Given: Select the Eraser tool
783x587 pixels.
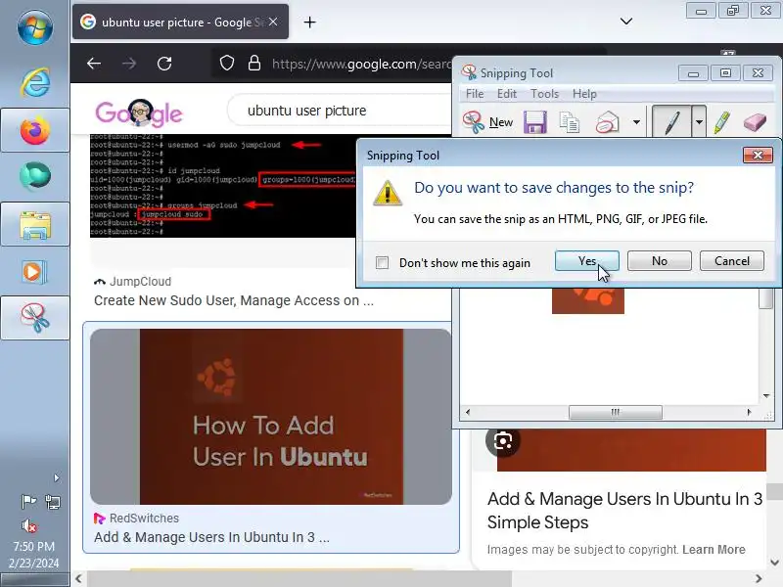Looking at the screenshot, I should (755, 121).
